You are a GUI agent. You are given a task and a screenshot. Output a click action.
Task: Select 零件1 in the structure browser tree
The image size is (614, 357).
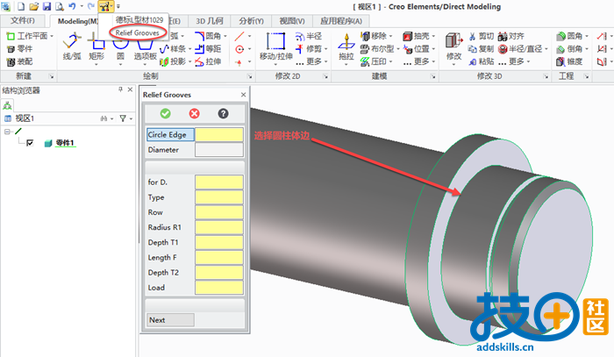coord(65,143)
